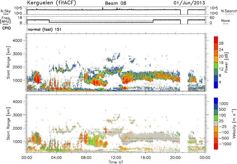Click the date '01/Jun/2013'
This screenshot has width=237, height=164.
(x=189, y=3)
